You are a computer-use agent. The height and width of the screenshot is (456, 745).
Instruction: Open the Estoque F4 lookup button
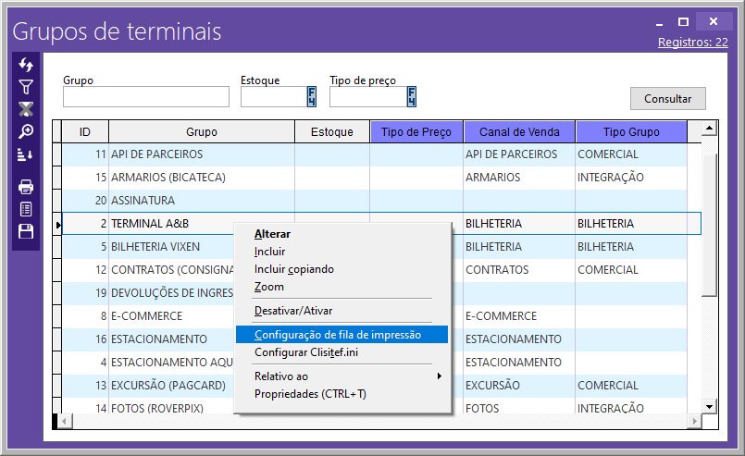[x=312, y=97]
